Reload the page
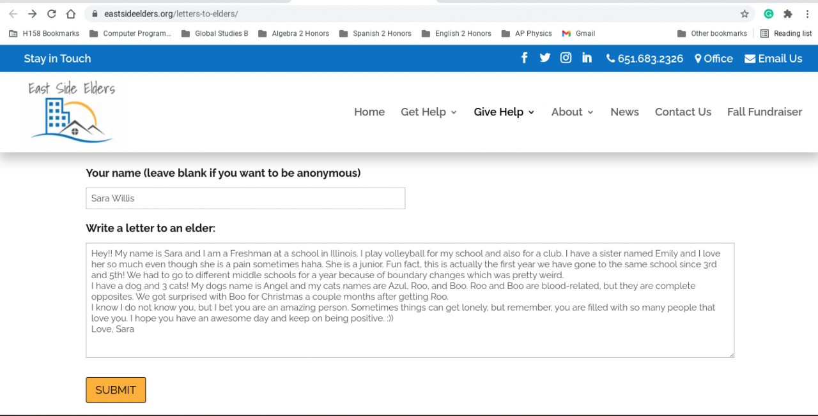This screenshot has height=416, width=818. (52, 13)
